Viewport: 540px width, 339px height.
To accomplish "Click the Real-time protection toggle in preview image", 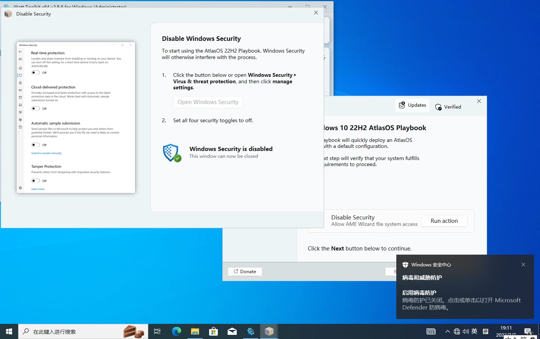I will (36, 72).
